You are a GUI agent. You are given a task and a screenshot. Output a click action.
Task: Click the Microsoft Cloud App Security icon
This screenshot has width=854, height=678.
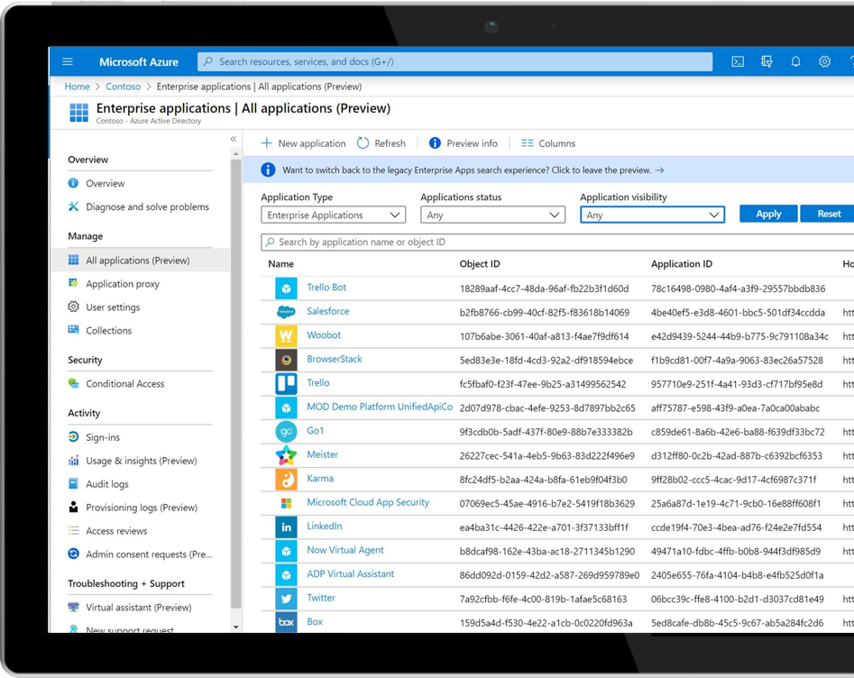(x=286, y=503)
